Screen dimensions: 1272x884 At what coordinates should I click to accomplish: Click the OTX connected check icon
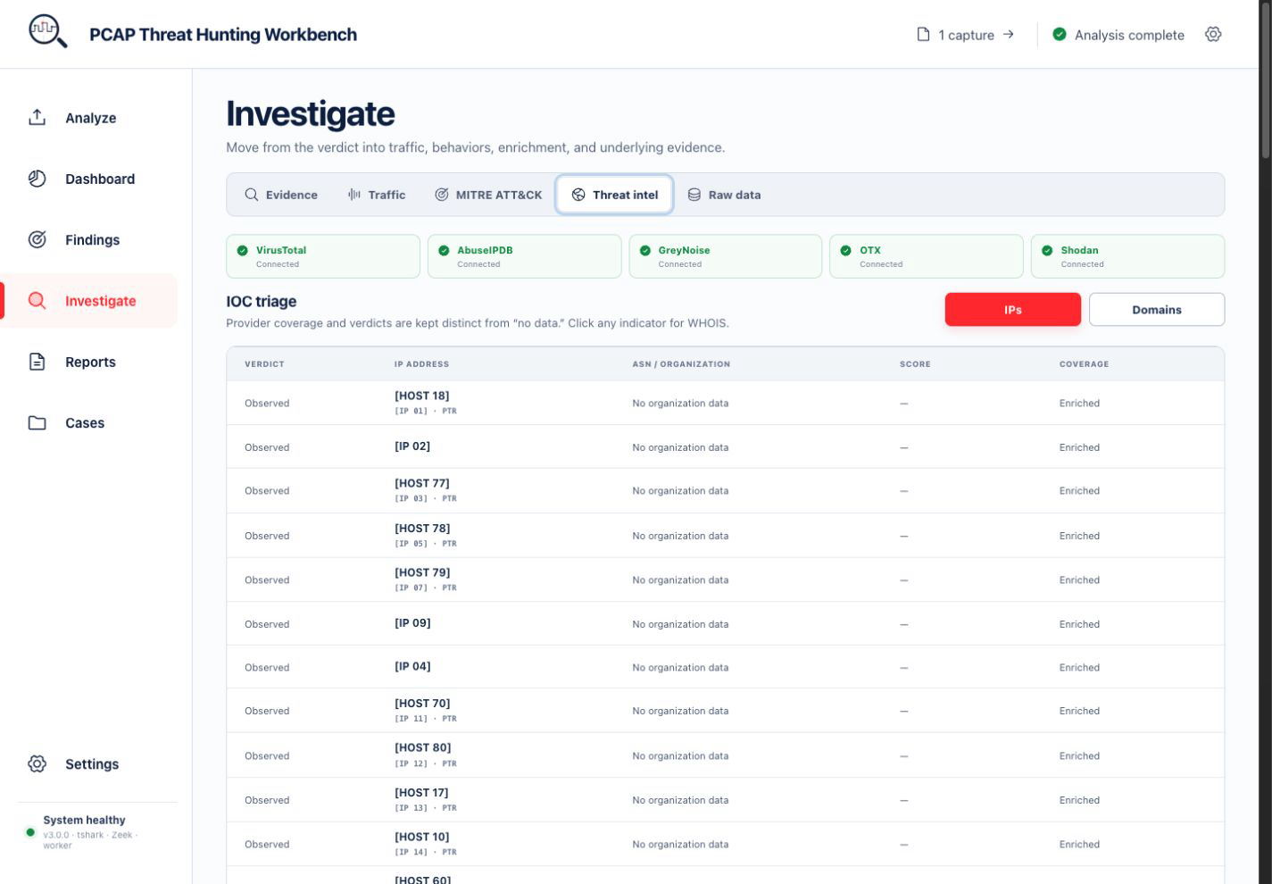[846, 250]
